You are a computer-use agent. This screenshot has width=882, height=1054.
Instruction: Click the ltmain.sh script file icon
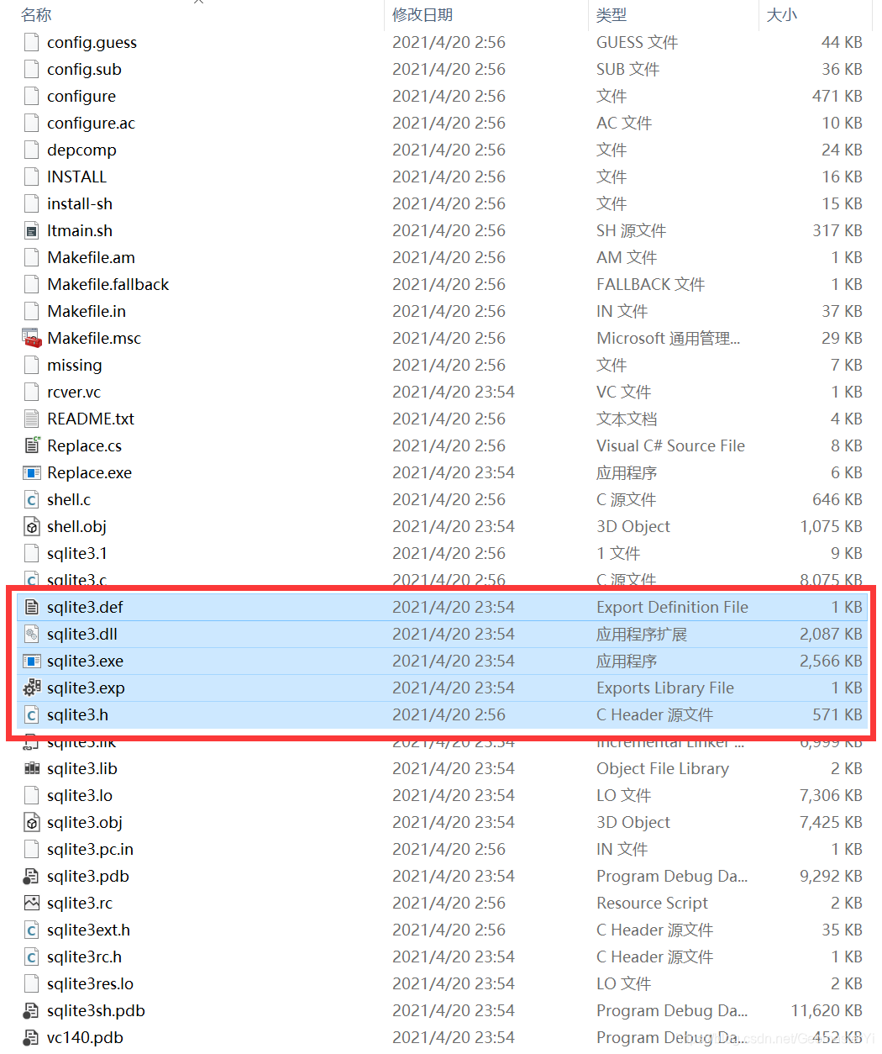(x=32, y=230)
